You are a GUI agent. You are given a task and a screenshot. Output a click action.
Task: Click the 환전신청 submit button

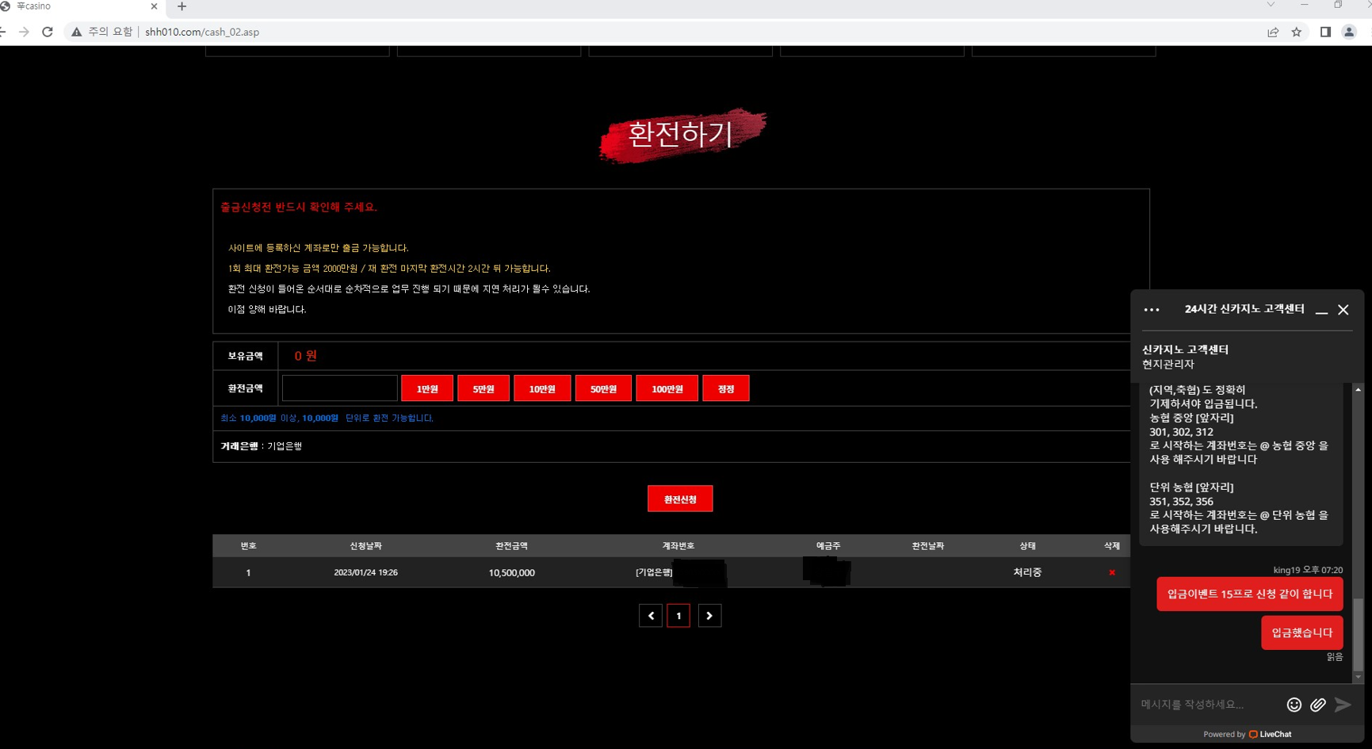[679, 499]
